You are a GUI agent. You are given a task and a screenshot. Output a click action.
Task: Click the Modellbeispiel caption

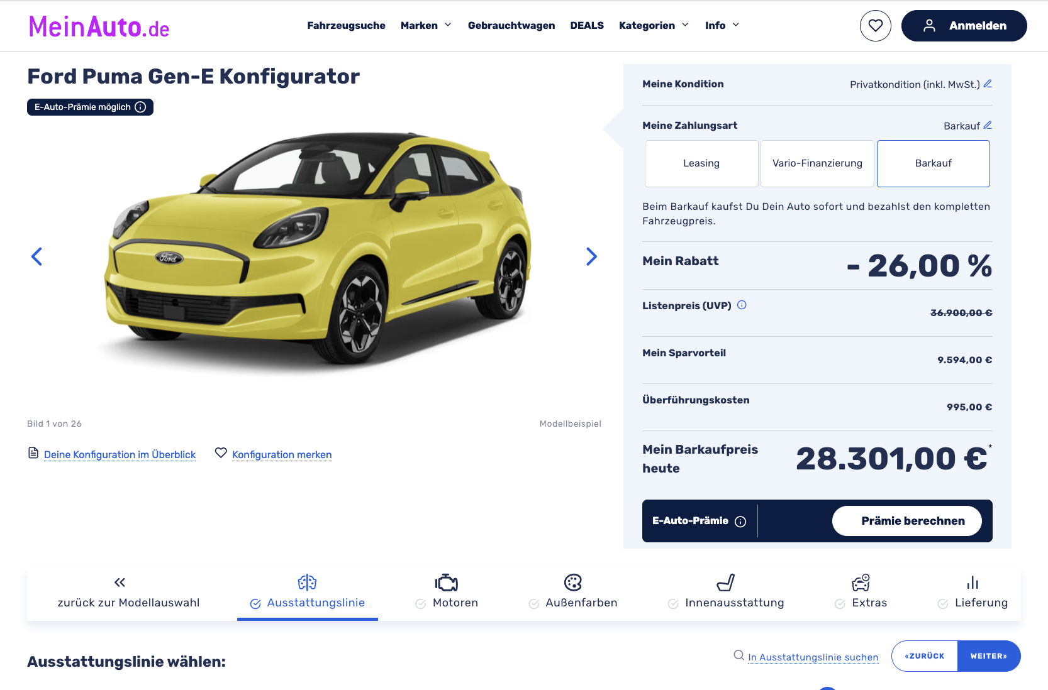571,424
